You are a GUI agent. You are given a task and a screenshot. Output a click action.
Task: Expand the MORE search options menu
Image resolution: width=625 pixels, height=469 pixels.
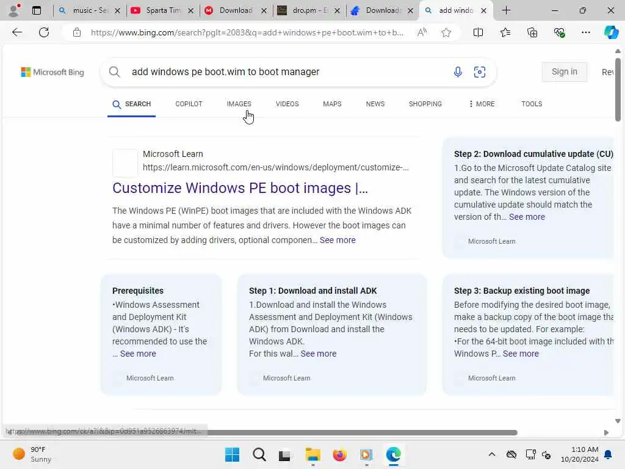pos(482,104)
